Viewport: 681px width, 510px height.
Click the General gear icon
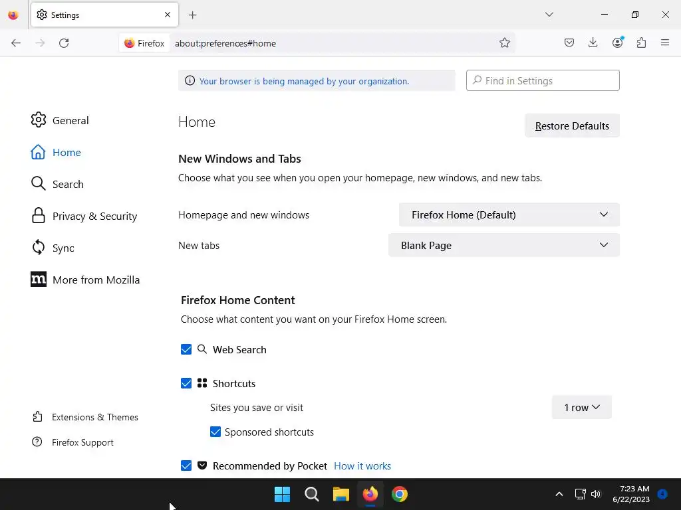click(x=38, y=120)
